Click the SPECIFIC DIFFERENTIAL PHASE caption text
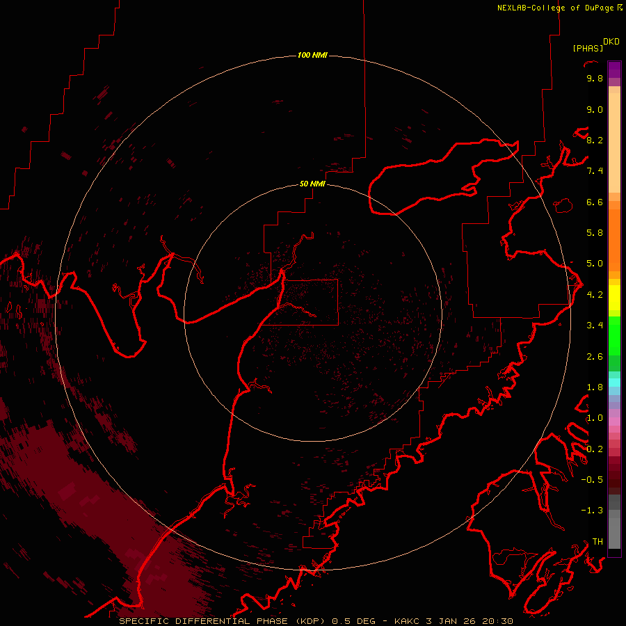The width and height of the screenshot is (626, 626). click(203, 621)
